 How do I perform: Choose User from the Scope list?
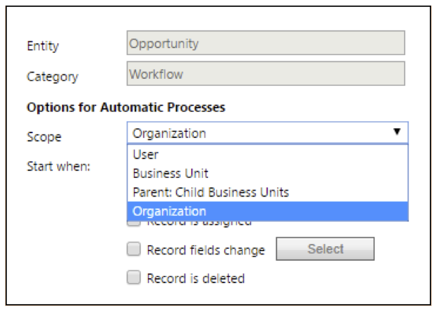[x=267, y=155]
